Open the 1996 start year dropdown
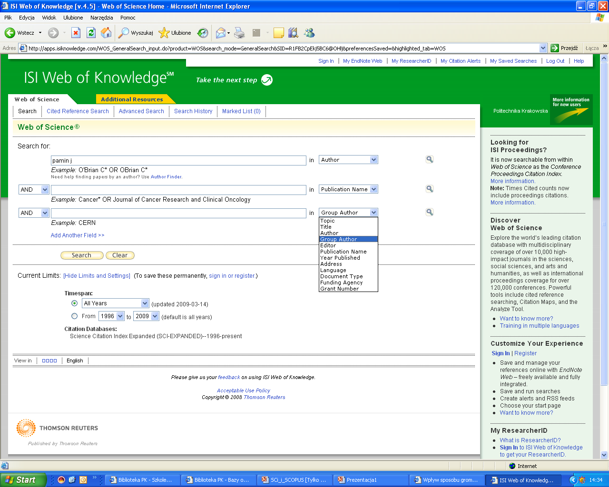Viewport: 609px width, 487px height. (111, 316)
